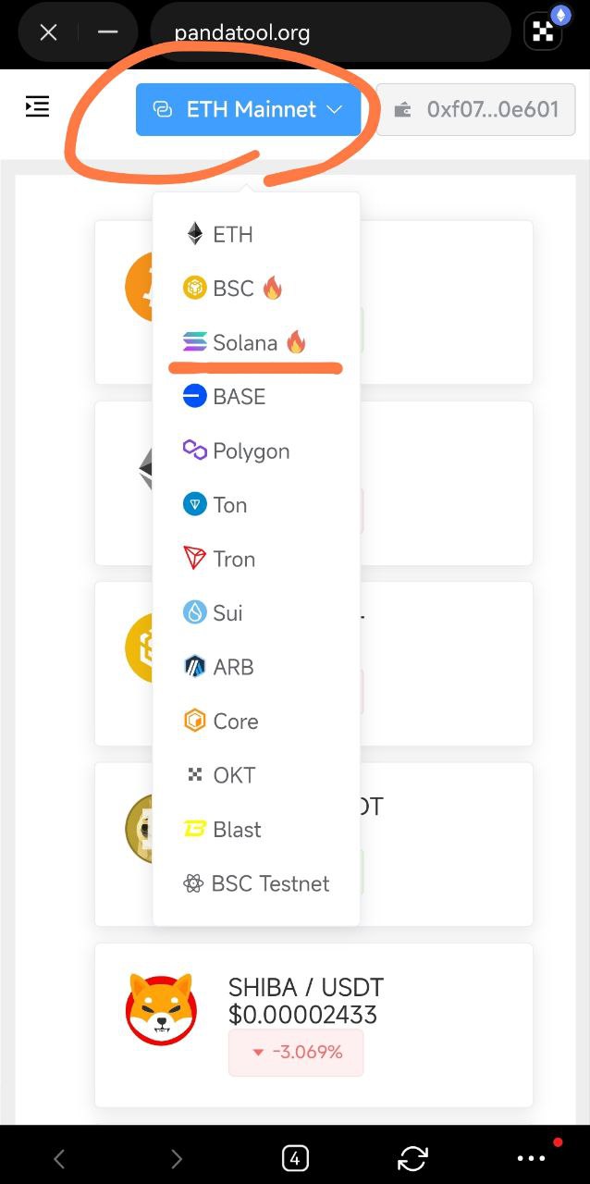Select the Sui network

click(x=227, y=612)
